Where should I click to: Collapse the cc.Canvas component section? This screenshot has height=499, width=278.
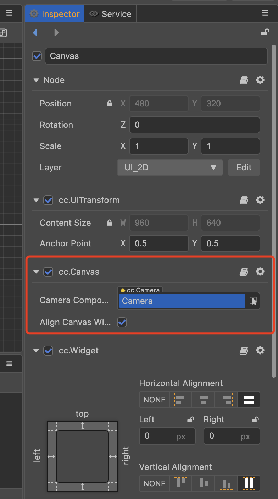[x=36, y=272]
